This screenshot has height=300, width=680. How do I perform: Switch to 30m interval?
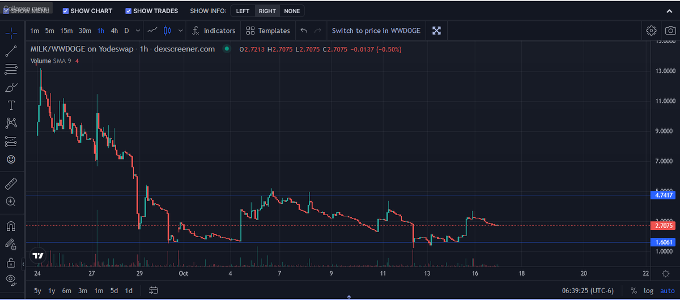tap(85, 31)
